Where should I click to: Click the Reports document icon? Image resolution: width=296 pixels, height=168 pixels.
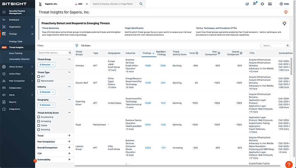4,102
